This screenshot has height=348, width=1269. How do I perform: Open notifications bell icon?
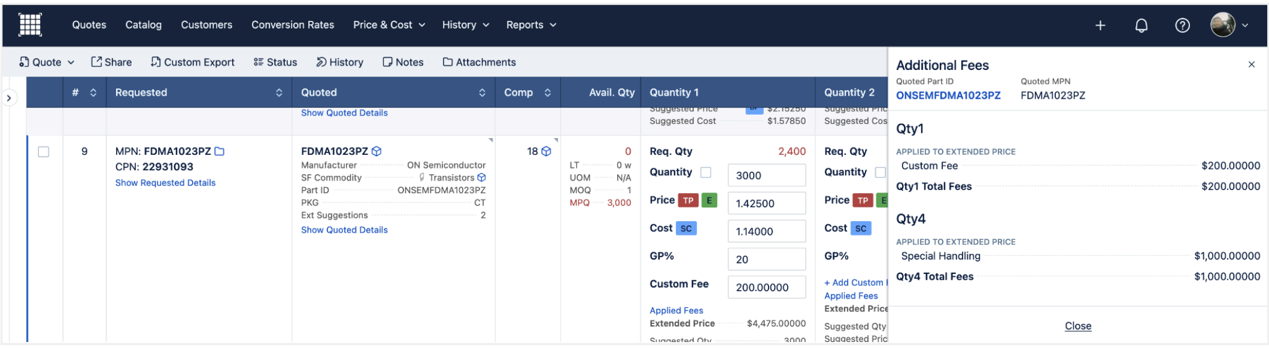1142,25
